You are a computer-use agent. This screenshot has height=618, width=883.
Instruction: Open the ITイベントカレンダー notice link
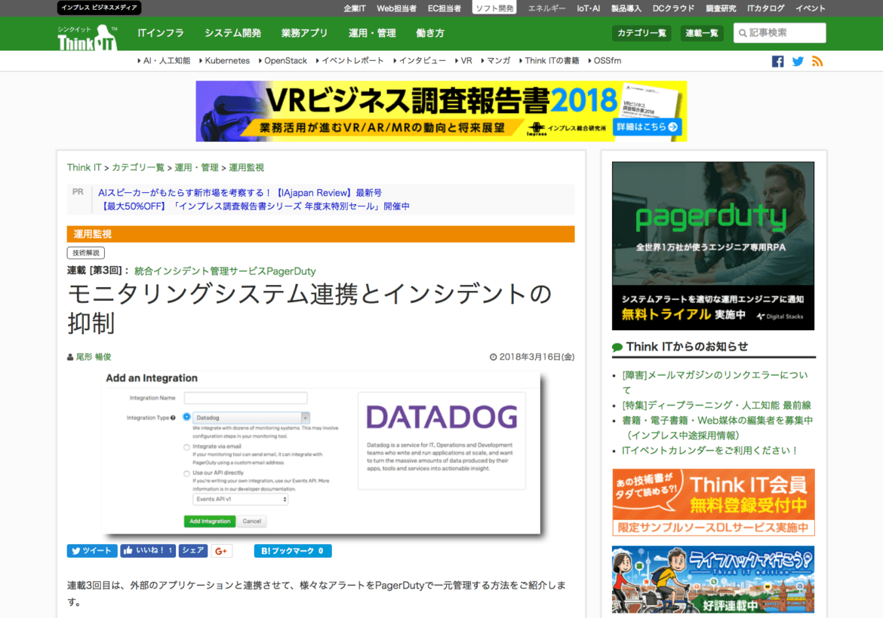click(x=710, y=451)
